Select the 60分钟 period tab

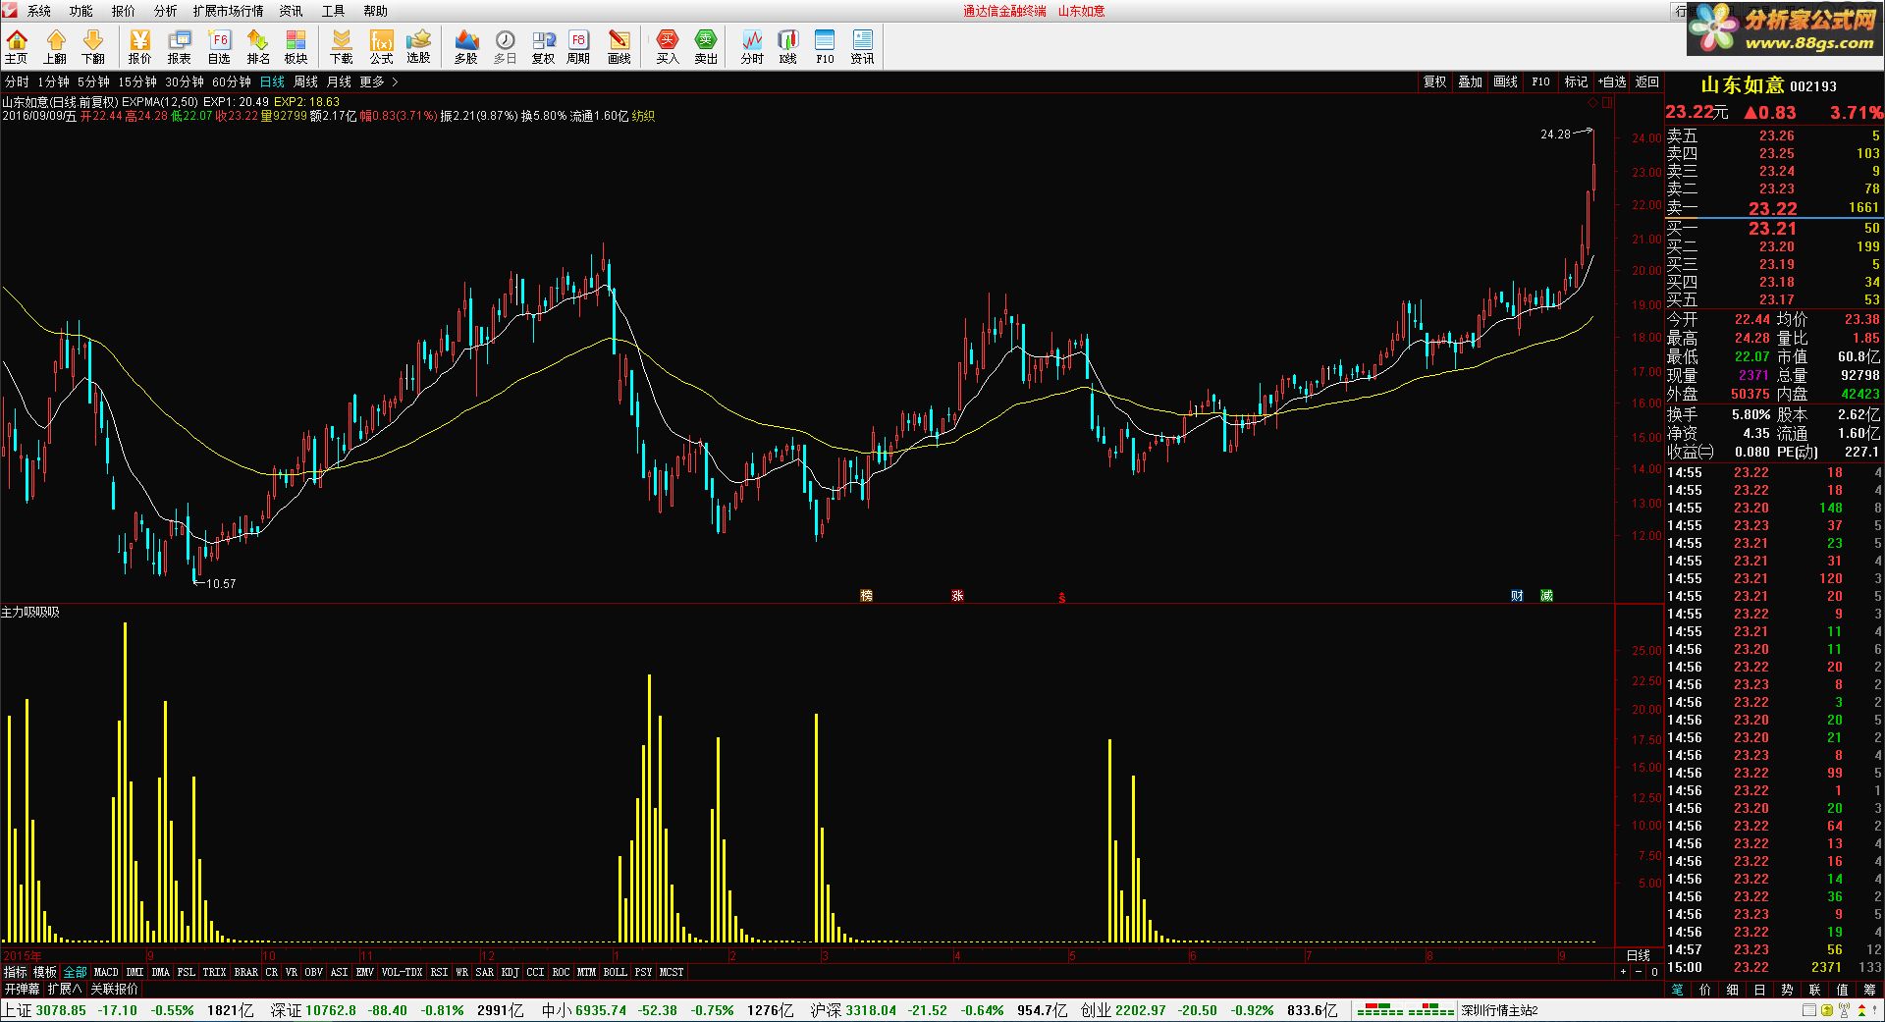[x=232, y=81]
